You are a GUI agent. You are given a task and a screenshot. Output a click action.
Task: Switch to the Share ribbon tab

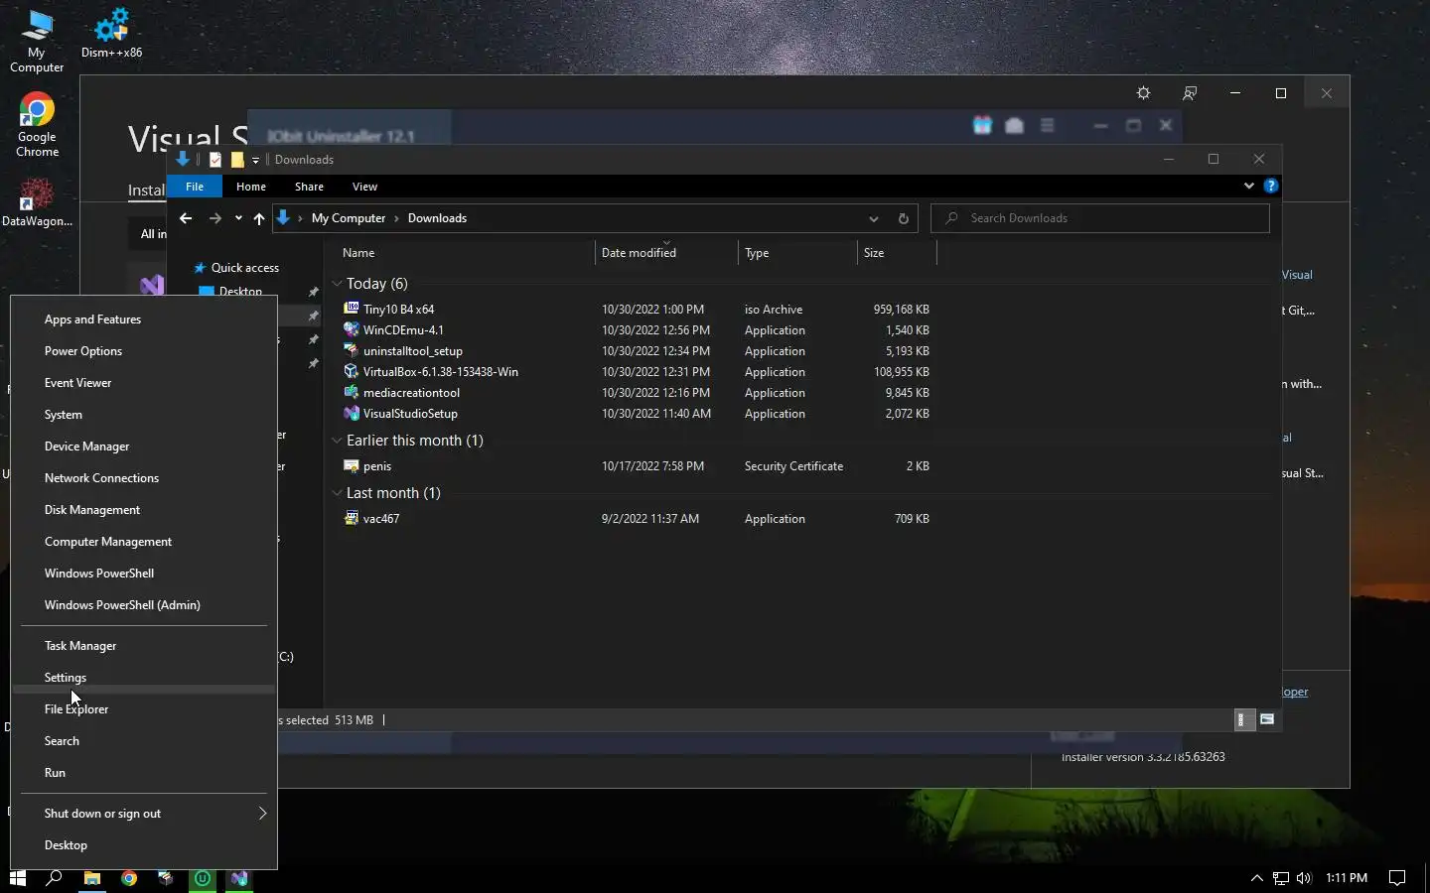click(309, 187)
